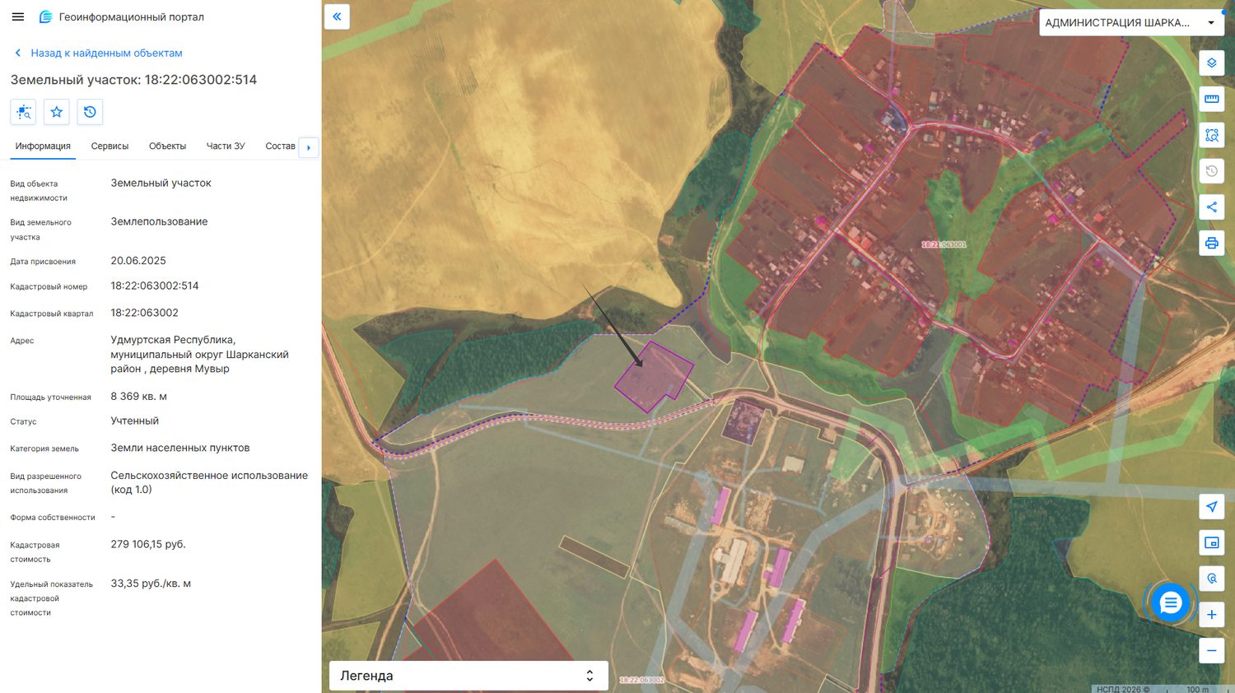Click the status value Учтенный
This screenshot has height=693, width=1235.
point(135,421)
